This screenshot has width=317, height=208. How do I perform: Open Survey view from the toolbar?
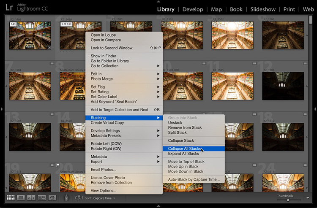pyautogui.click(x=42, y=198)
